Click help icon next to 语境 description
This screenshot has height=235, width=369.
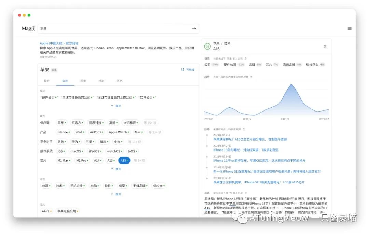(246, 58)
